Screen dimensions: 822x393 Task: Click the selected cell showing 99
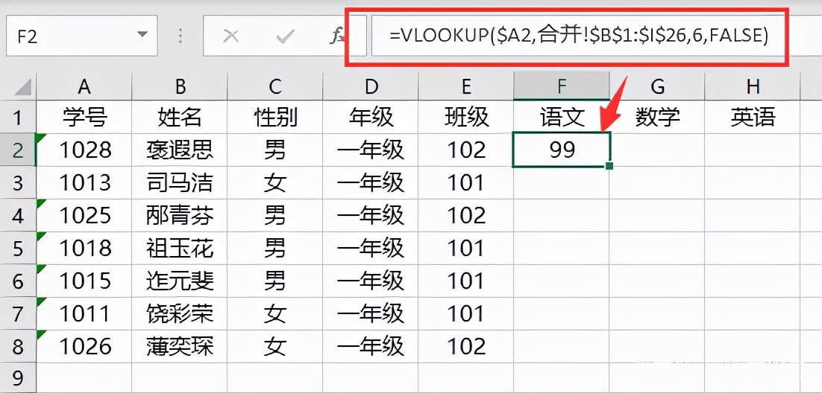click(x=562, y=150)
